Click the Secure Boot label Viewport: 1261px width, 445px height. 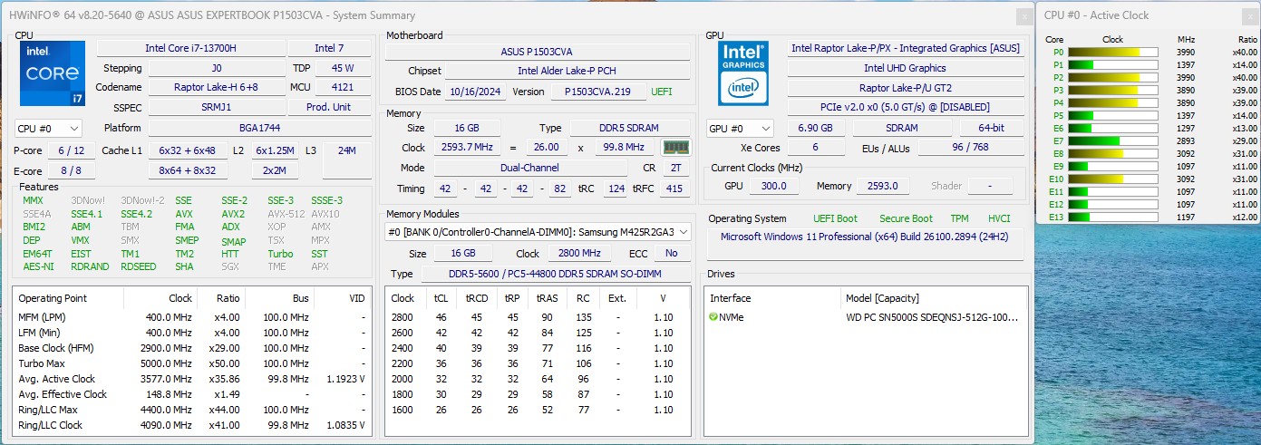pyautogui.click(x=906, y=218)
